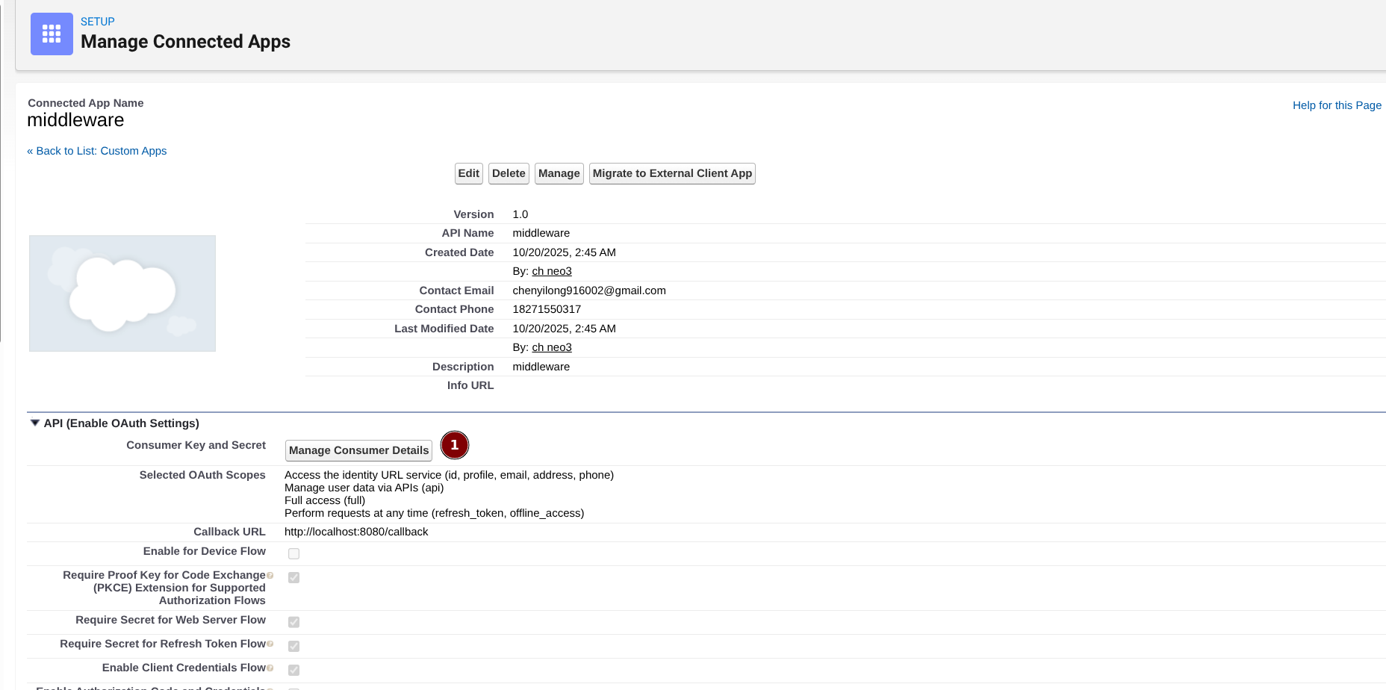This screenshot has height=690, width=1386.
Task: Click the Consumer Key and Secret label
Action: point(196,445)
